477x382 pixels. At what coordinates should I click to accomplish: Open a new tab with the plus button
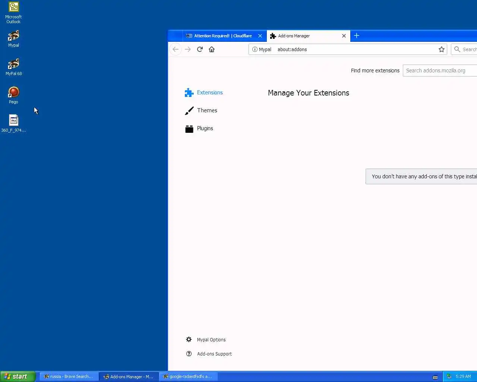[357, 35]
